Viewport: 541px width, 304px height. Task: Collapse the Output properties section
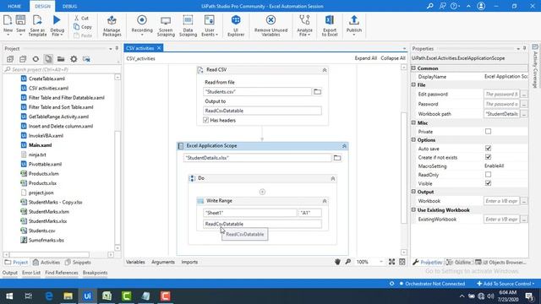[x=413, y=192]
